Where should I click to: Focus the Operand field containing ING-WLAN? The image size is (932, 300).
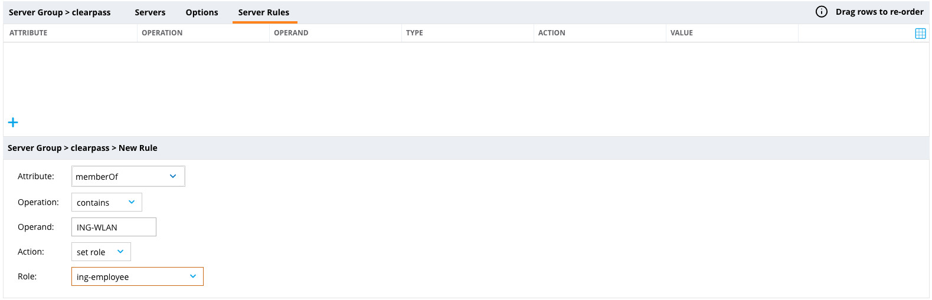[114, 227]
